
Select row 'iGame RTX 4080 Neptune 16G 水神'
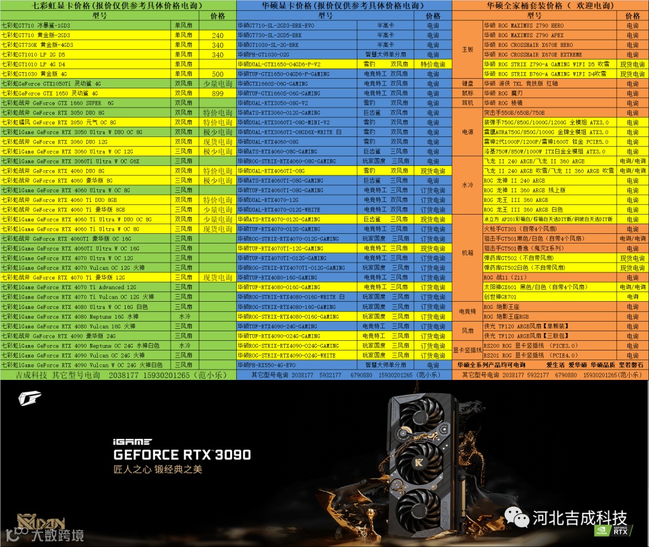(118, 316)
